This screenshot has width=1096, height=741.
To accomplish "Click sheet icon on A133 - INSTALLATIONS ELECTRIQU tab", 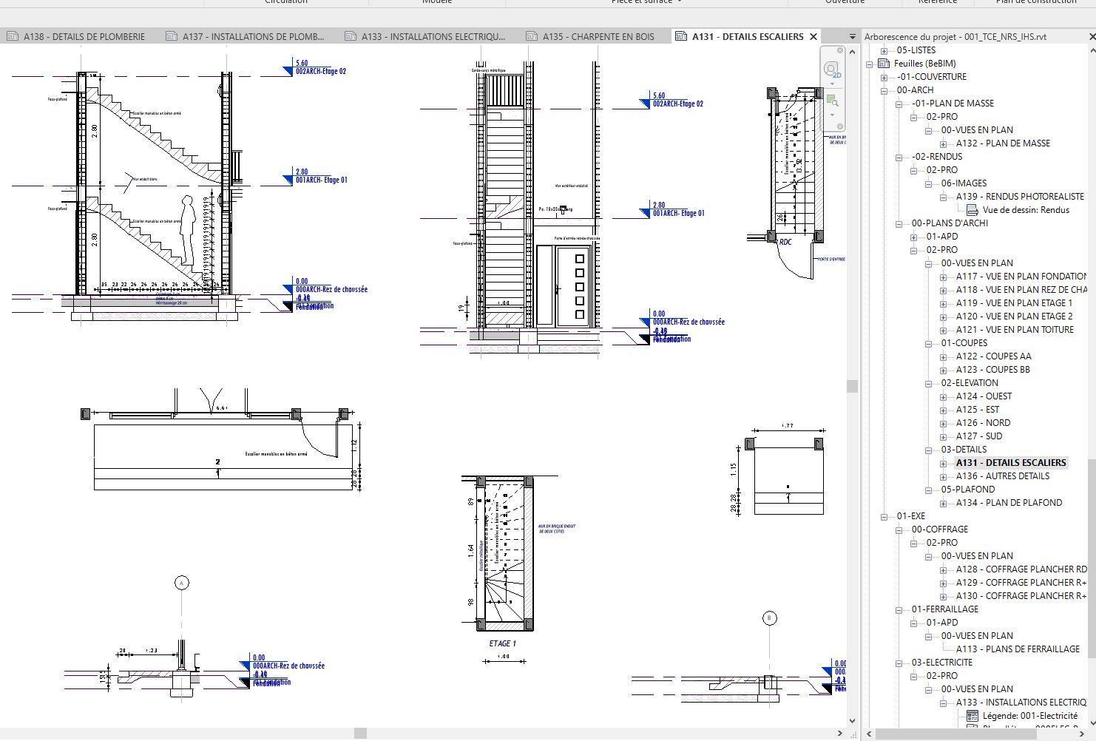I will (351, 36).
